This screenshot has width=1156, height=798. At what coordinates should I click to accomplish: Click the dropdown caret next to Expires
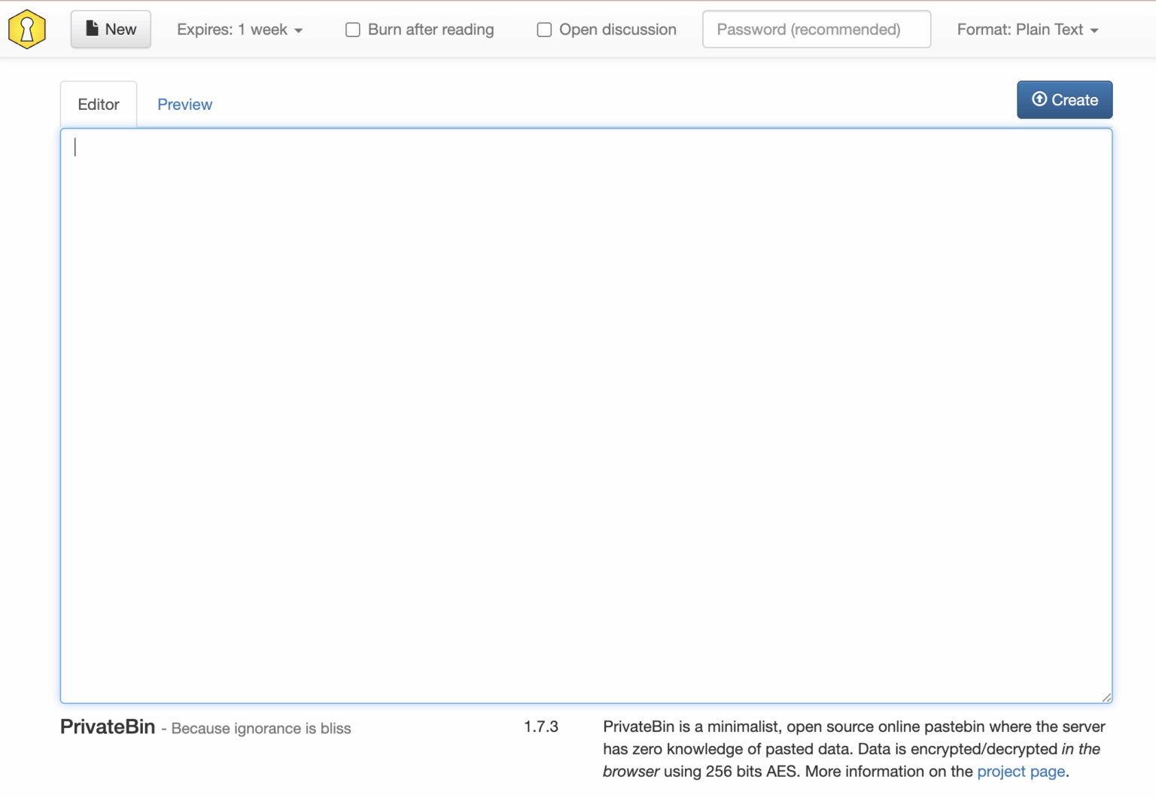point(299,30)
